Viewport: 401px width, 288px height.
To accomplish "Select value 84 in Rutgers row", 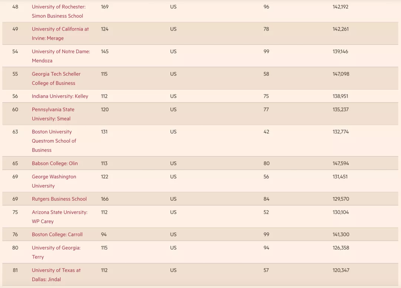I will [266, 199].
